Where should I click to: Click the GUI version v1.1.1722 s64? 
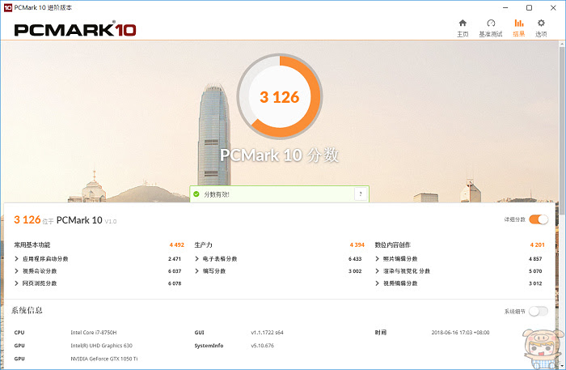tap(267, 333)
